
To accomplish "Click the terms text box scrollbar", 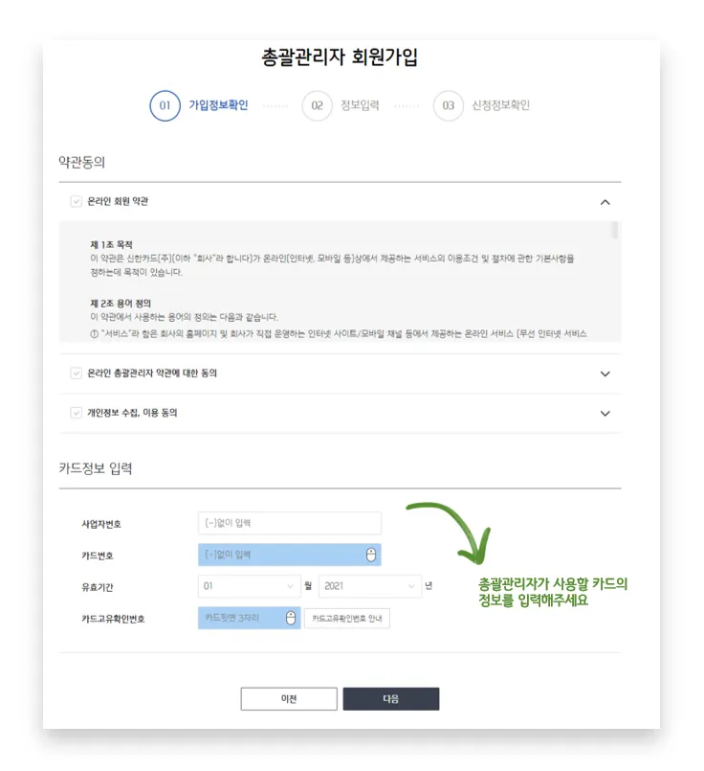I will click(x=614, y=230).
